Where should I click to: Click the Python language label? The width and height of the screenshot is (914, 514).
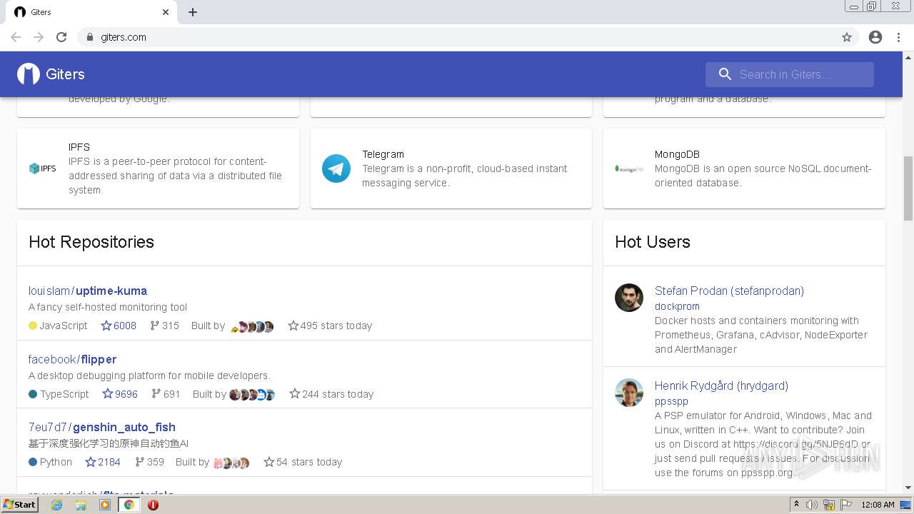(56, 462)
